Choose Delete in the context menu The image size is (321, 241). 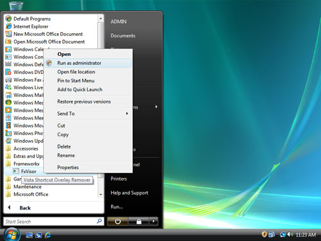point(88,147)
